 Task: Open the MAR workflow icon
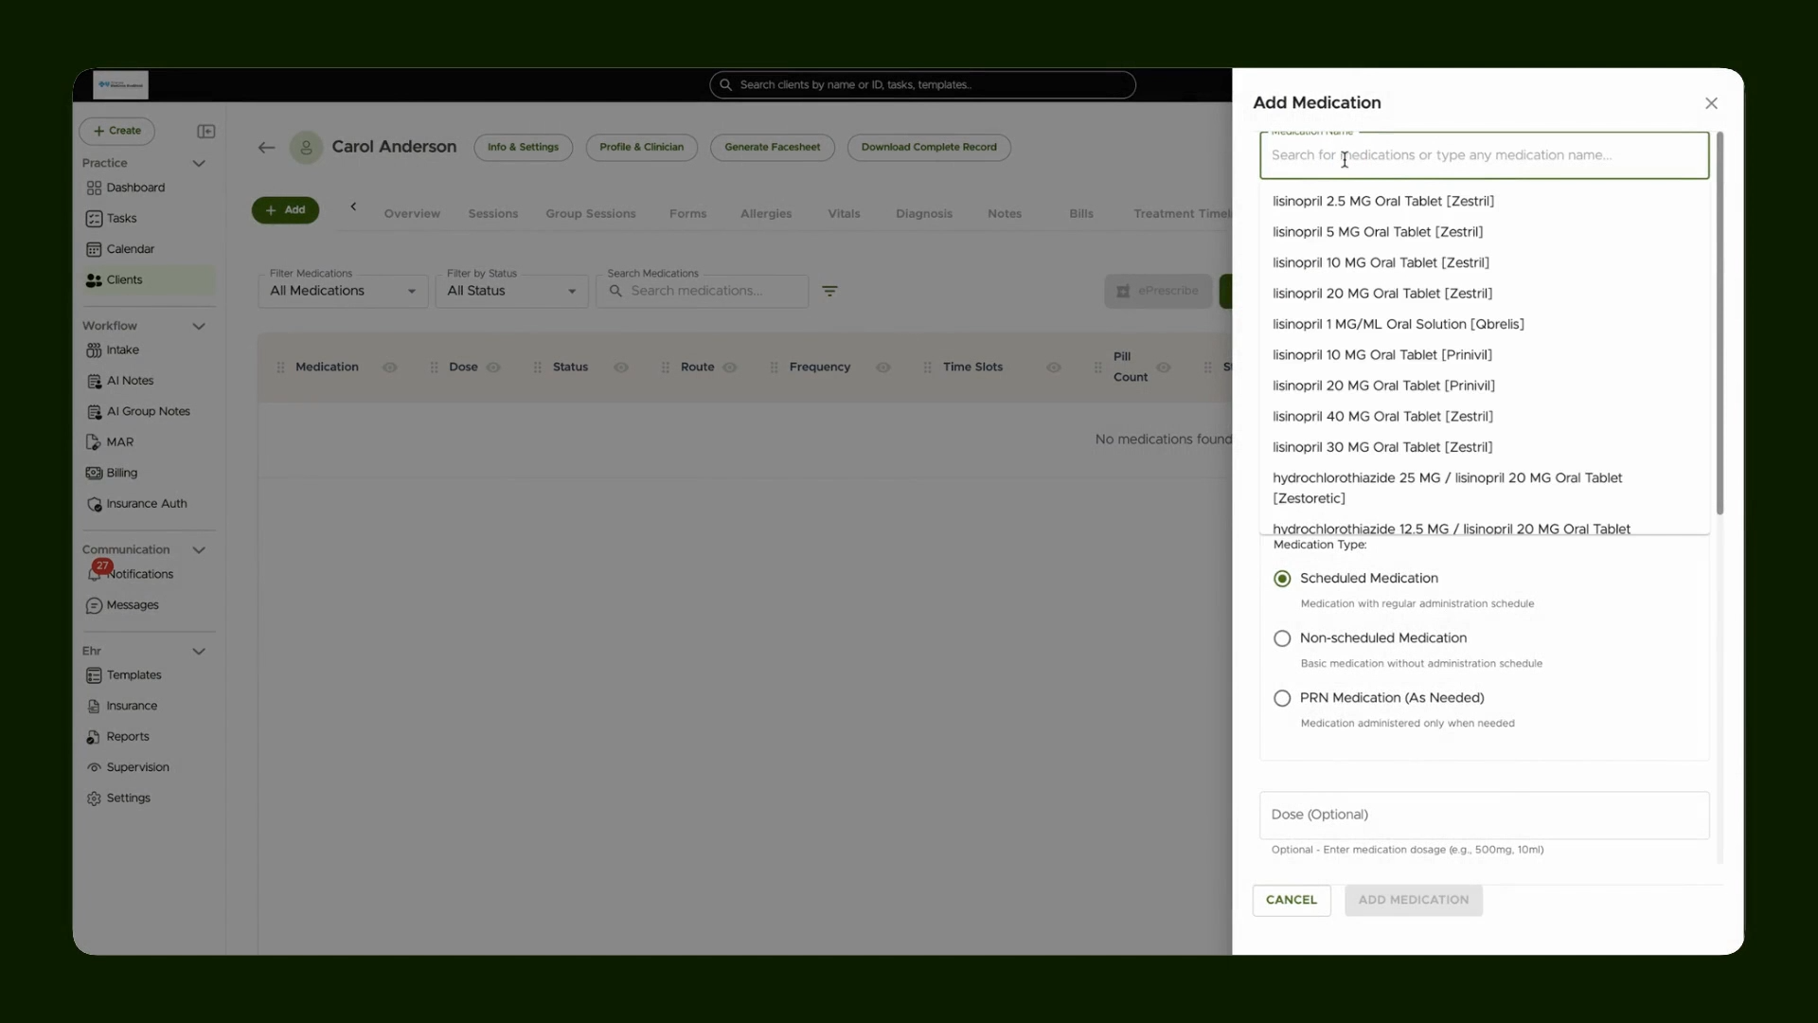click(93, 442)
